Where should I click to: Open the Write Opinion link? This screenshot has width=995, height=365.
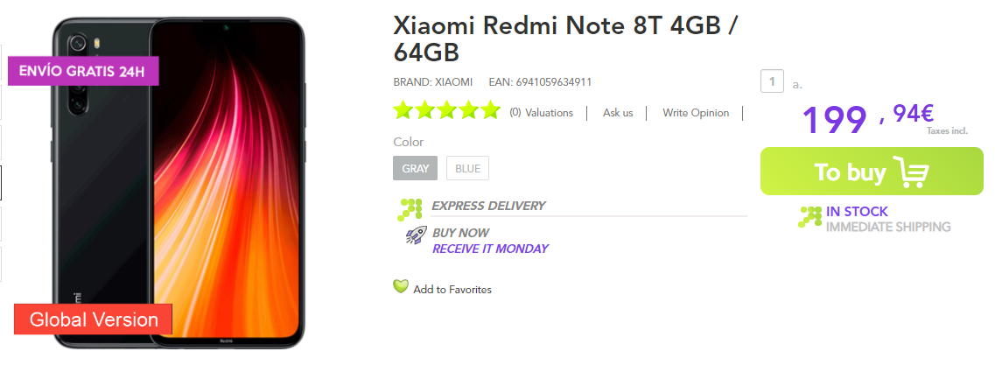point(696,113)
